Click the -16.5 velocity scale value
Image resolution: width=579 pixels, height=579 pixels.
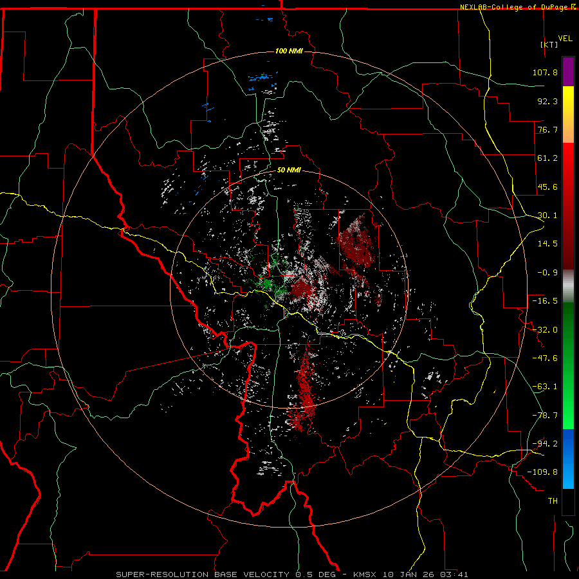(545, 301)
